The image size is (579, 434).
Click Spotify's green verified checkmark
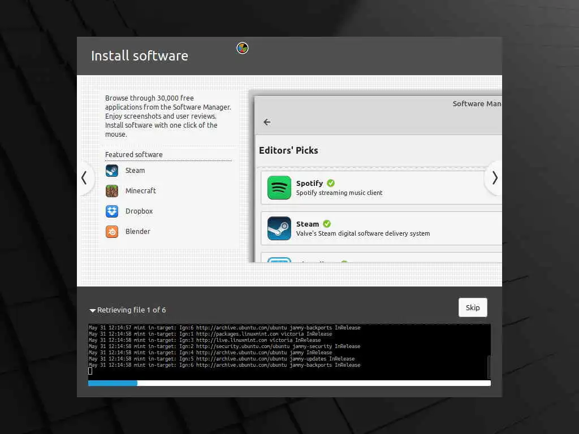(x=331, y=183)
